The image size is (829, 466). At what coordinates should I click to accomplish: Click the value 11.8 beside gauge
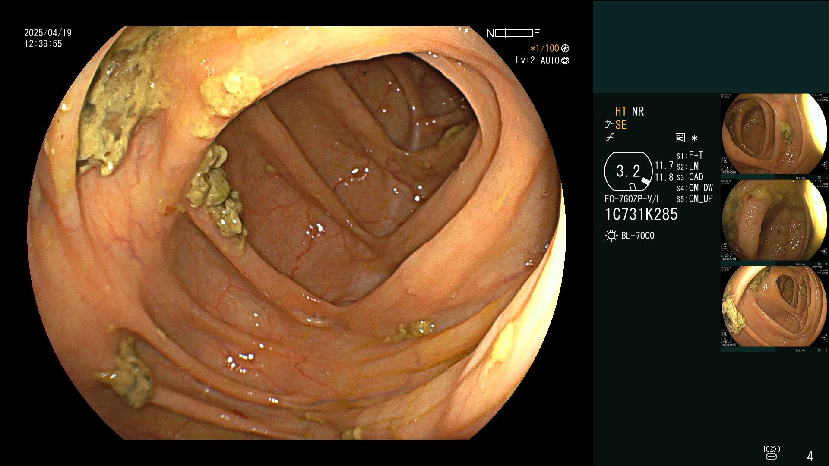[x=664, y=177]
